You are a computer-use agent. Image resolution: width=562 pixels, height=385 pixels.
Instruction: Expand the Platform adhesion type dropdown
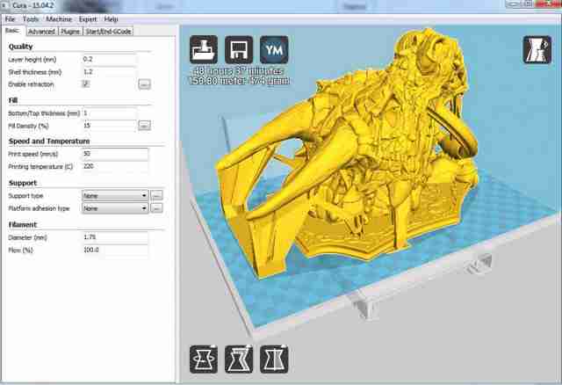(115, 208)
